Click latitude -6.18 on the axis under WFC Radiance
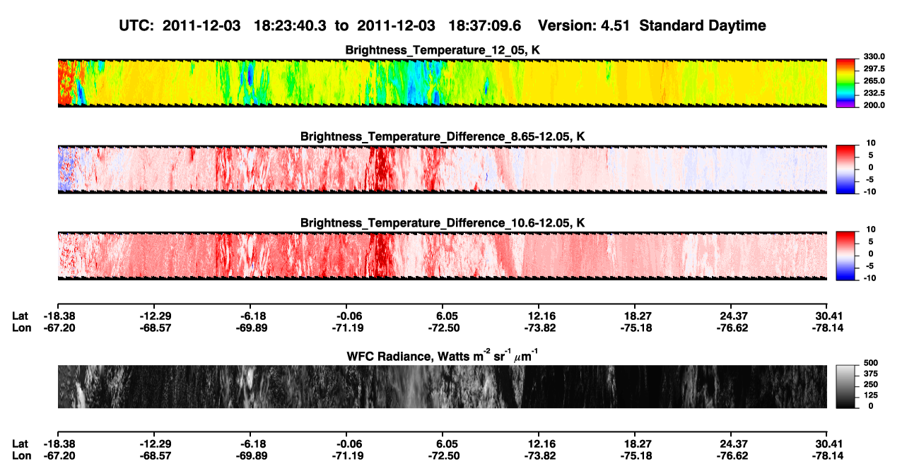Screen dimensions: 919x471 coord(250,443)
